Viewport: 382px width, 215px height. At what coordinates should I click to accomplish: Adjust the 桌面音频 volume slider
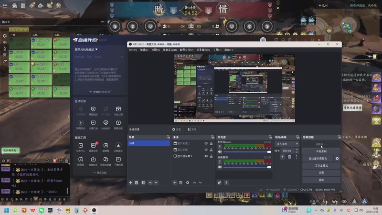247,167
